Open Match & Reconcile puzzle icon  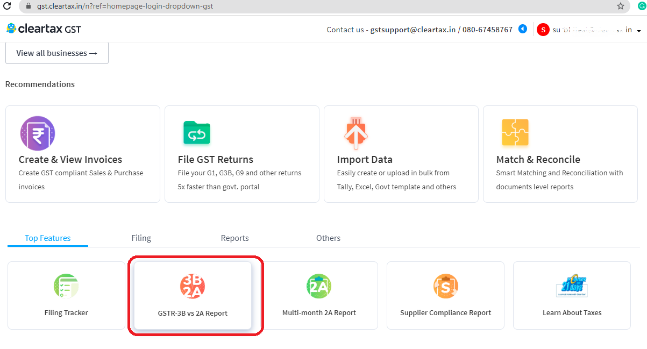point(515,133)
